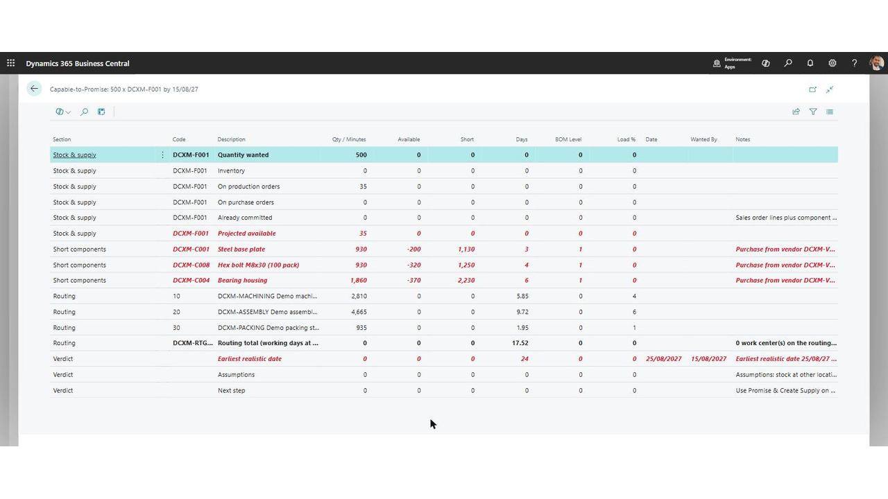Sort by the Code column header

(179, 139)
